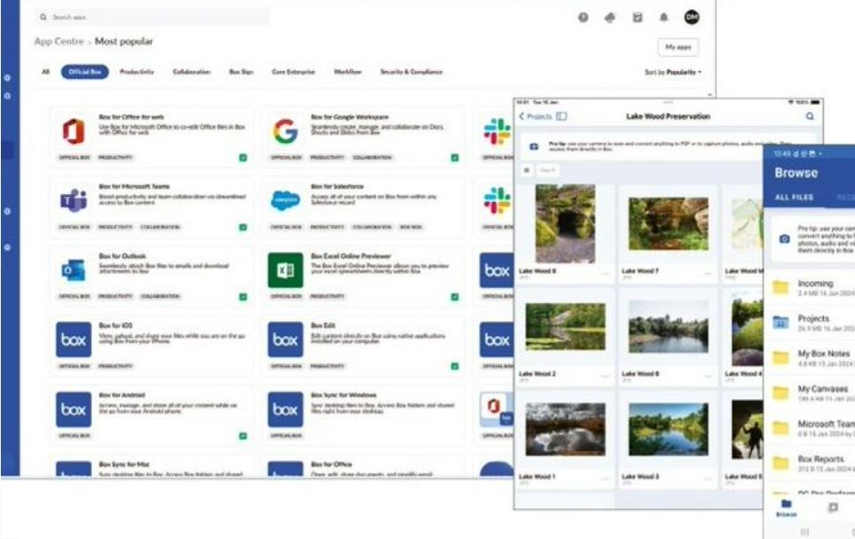Image resolution: width=855 pixels, height=539 pixels.
Task: Tap the blue Projects folder icon on phone
Action: click(x=780, y=323)
